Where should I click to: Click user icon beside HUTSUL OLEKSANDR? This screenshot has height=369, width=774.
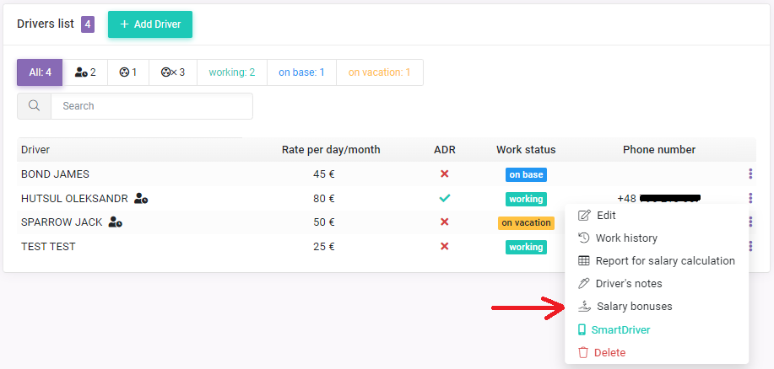tap(141, 199)
